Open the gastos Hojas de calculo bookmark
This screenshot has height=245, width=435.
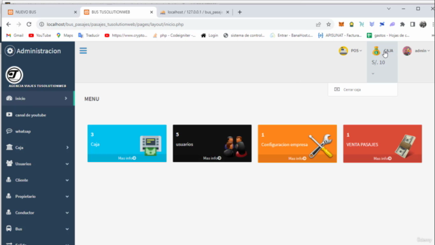pos(388,35)
